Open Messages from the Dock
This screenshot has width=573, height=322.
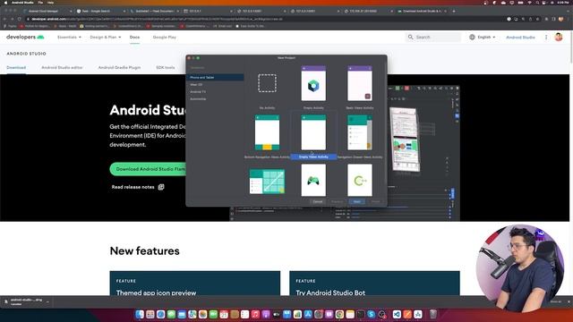pos(171,314)
